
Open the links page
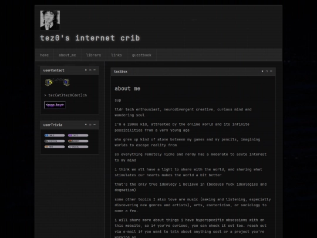pyautogui.click(x=116, y=55)
